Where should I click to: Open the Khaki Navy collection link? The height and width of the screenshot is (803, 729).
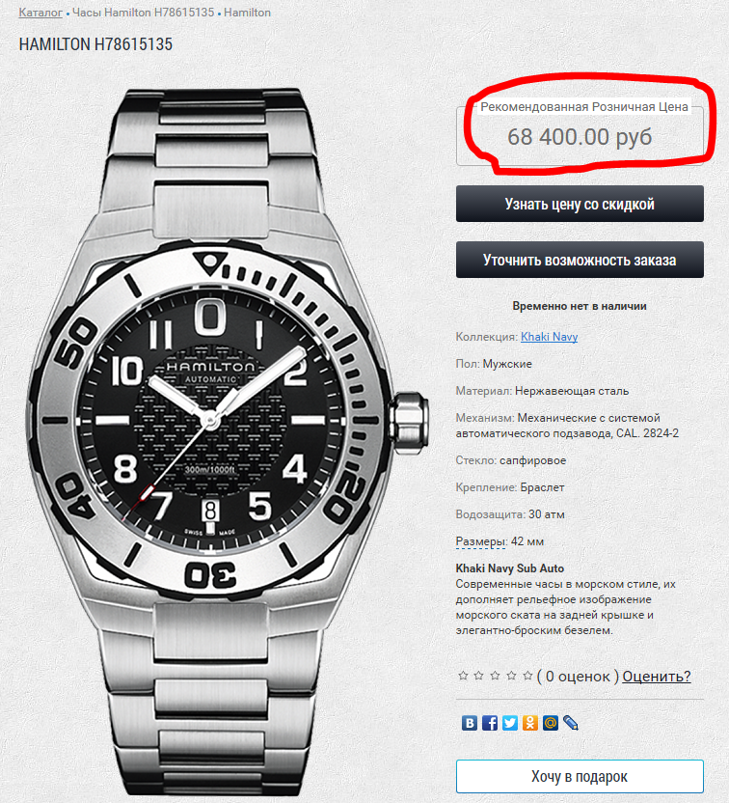pyautogui.click(x=549, y=337)
